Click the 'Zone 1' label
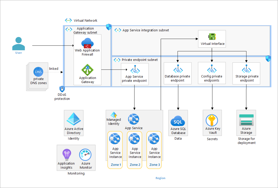The width and height of the screenshot is (278, 188). point(116,165)
